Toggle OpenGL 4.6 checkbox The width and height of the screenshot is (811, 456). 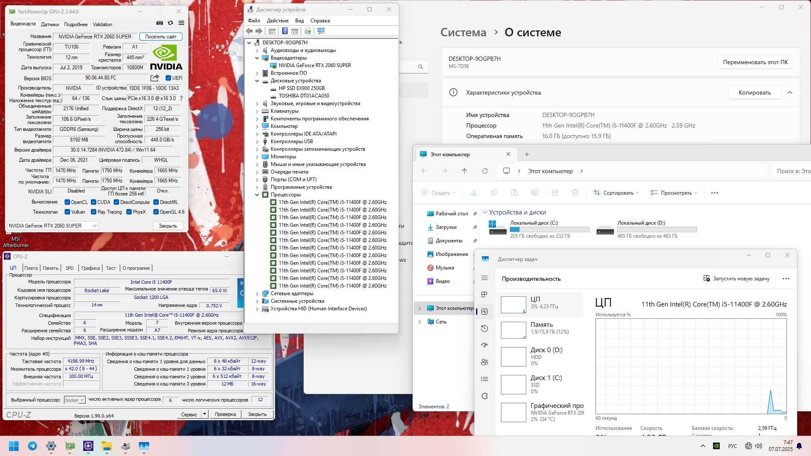(156, 212)
